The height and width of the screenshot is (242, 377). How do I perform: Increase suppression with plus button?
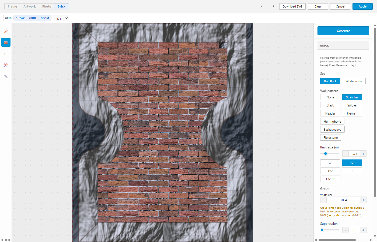[363, 230]
